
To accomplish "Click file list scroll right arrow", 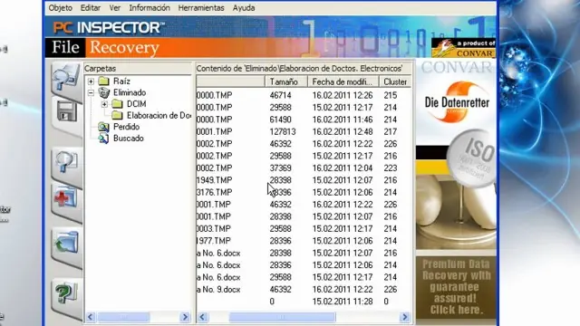I will [405, 317].
